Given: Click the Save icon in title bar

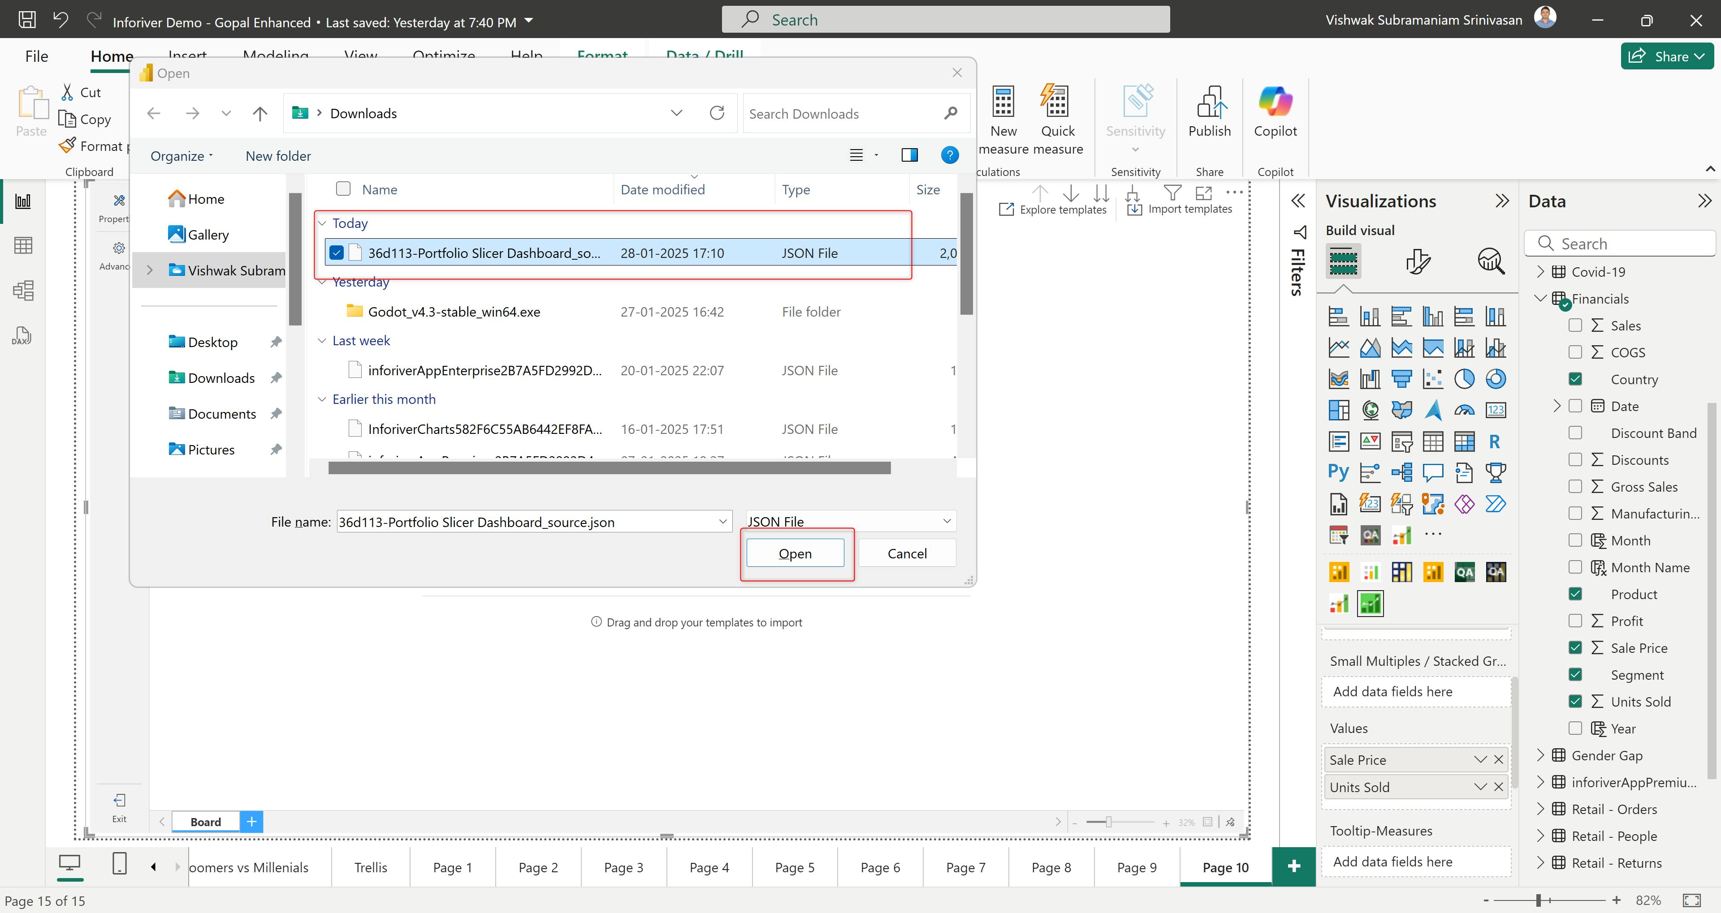Looking at the screenshot, I should coord(27,19).
